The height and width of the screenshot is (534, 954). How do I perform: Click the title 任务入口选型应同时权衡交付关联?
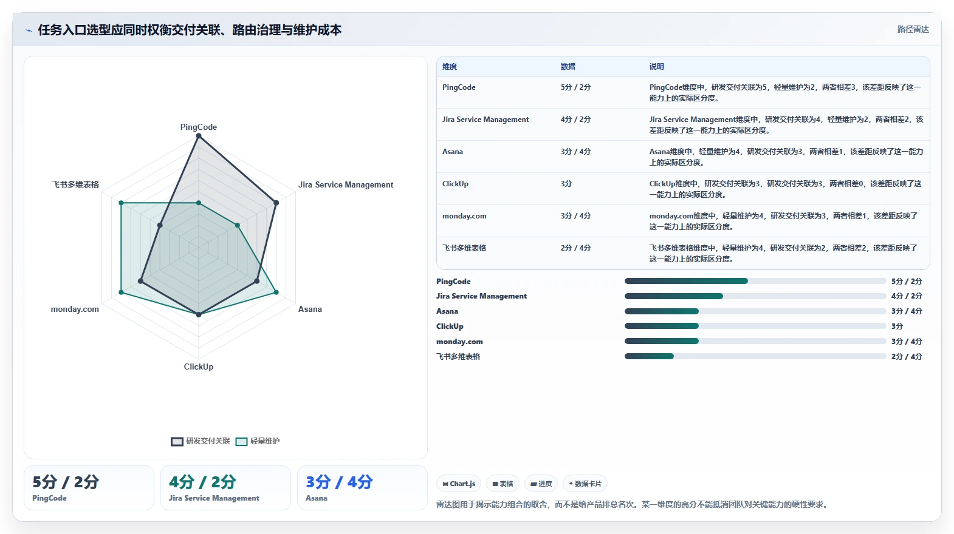[x=190, y=30]
